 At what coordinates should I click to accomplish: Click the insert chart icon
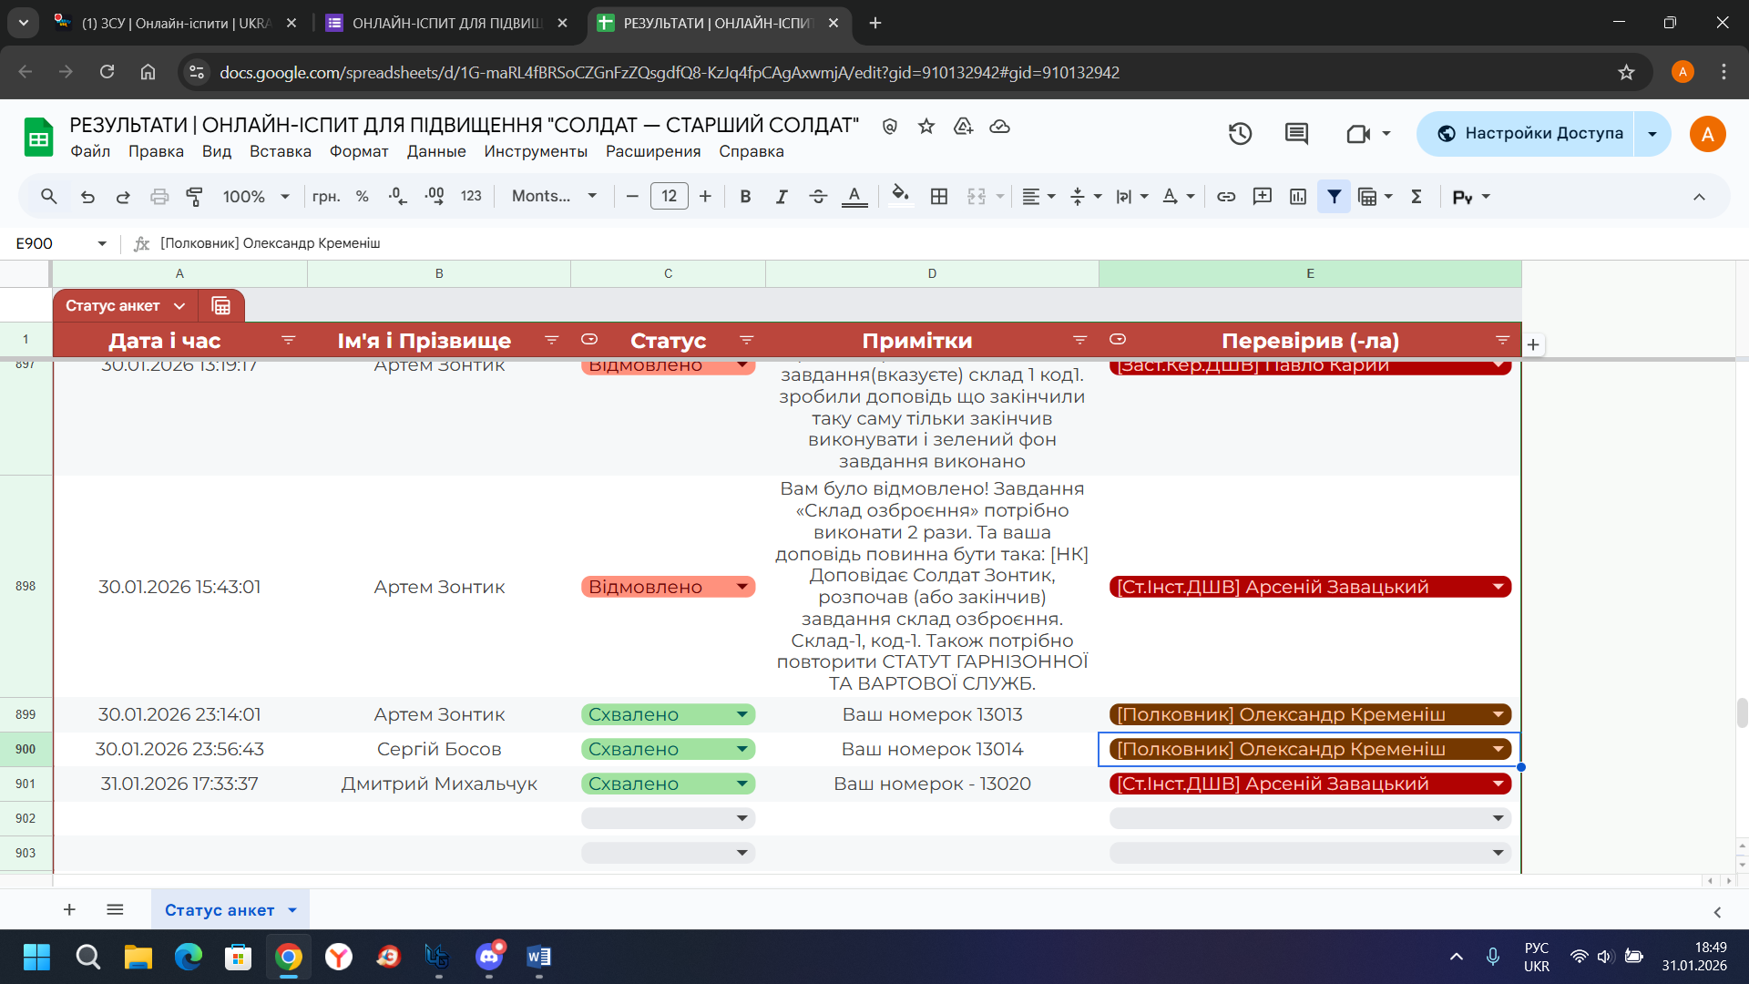(1298, 196)
